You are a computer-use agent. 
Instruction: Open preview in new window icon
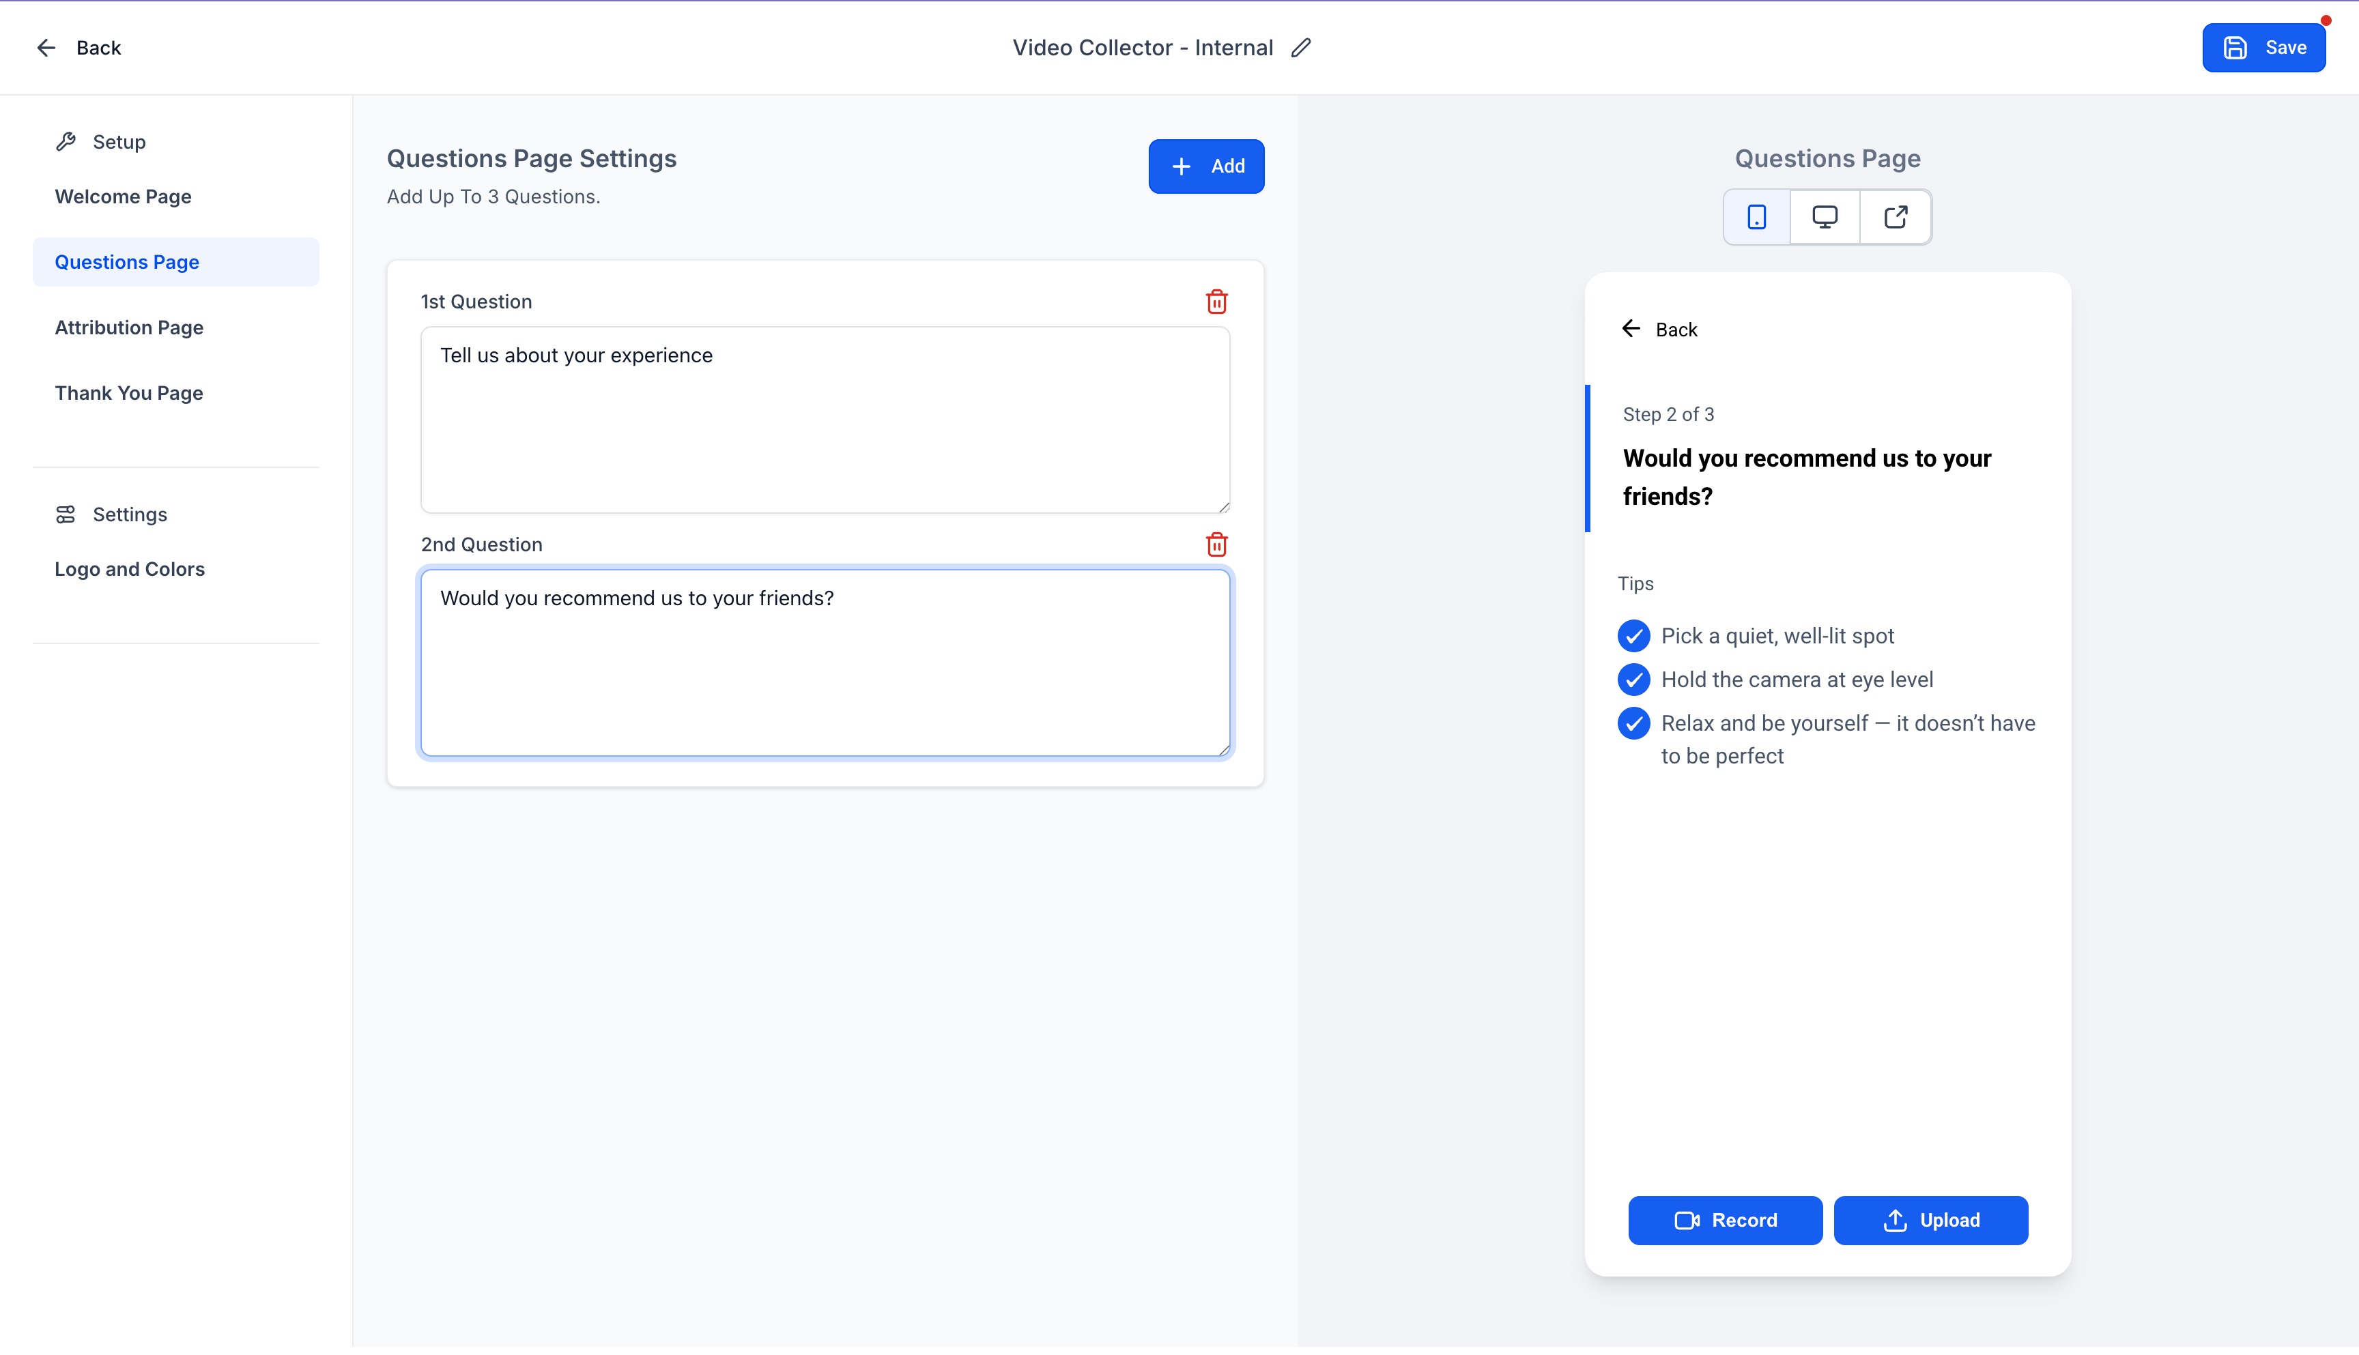pos(1896,217)
